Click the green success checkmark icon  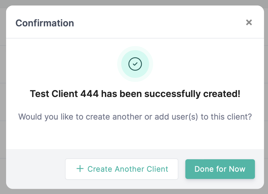point(135,64)
